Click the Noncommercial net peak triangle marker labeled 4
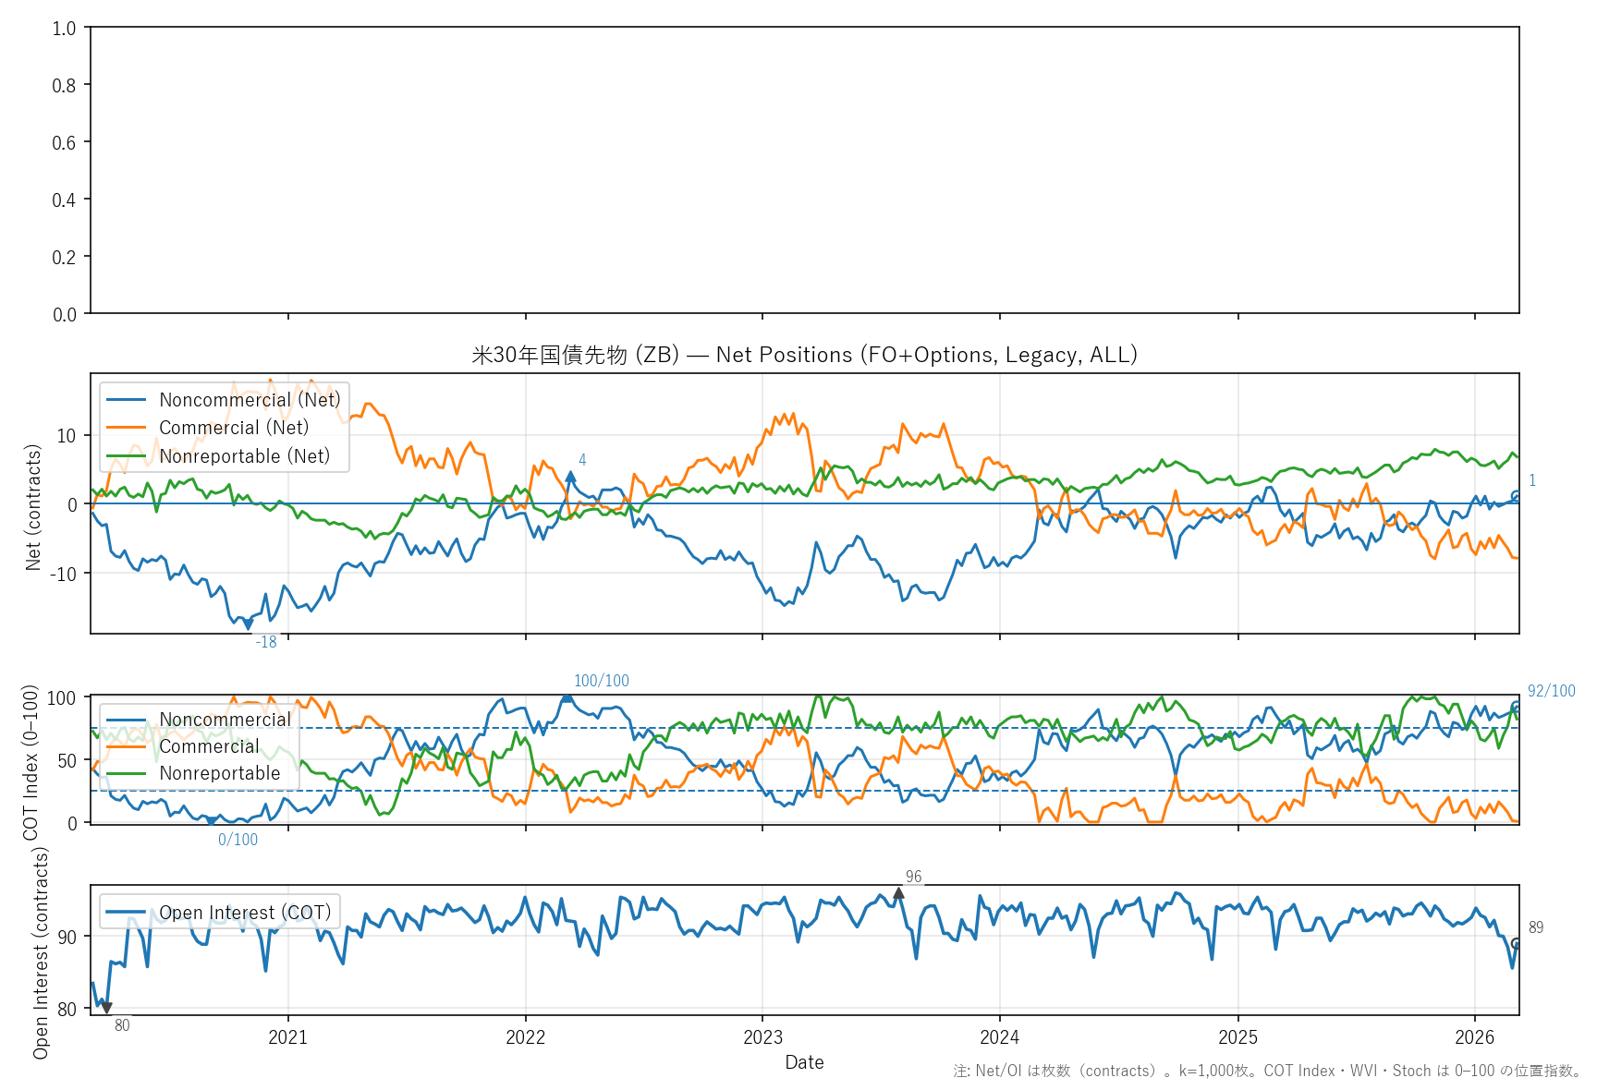This screenshot has height=1090, width=1597. [570, 477]
